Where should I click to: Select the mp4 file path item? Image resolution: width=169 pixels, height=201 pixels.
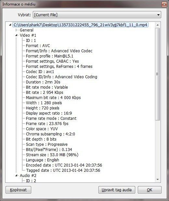coord(80,25)
